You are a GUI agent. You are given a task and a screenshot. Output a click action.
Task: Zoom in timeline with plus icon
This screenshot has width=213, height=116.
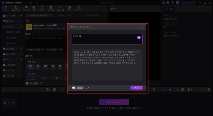click(x=209, y=90)
